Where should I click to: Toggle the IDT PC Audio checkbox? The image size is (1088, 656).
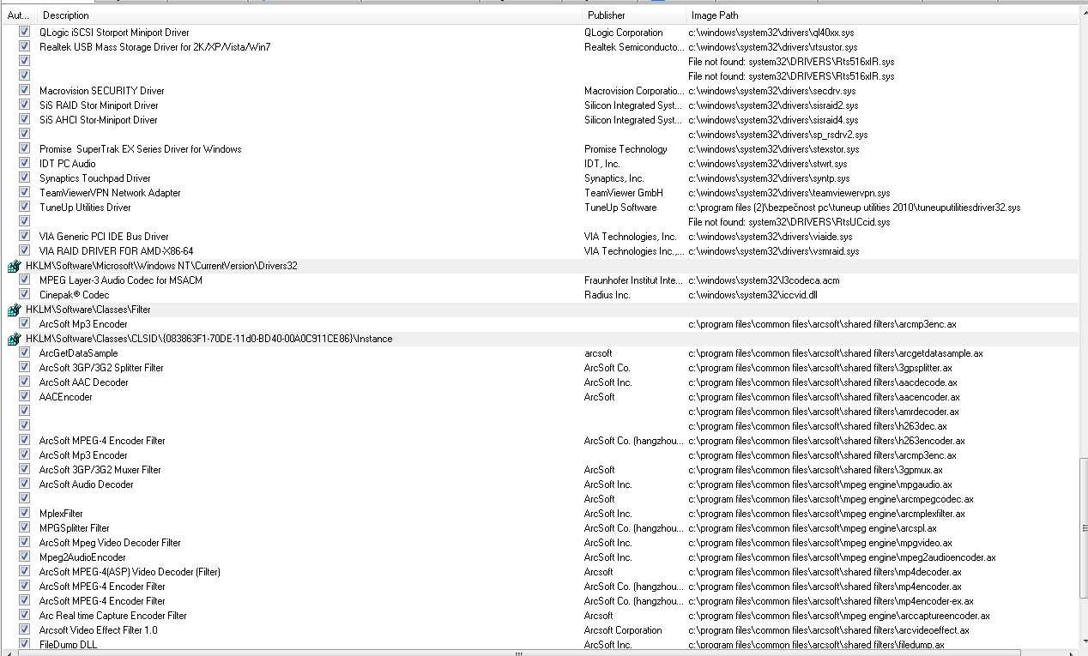(24, 163)
